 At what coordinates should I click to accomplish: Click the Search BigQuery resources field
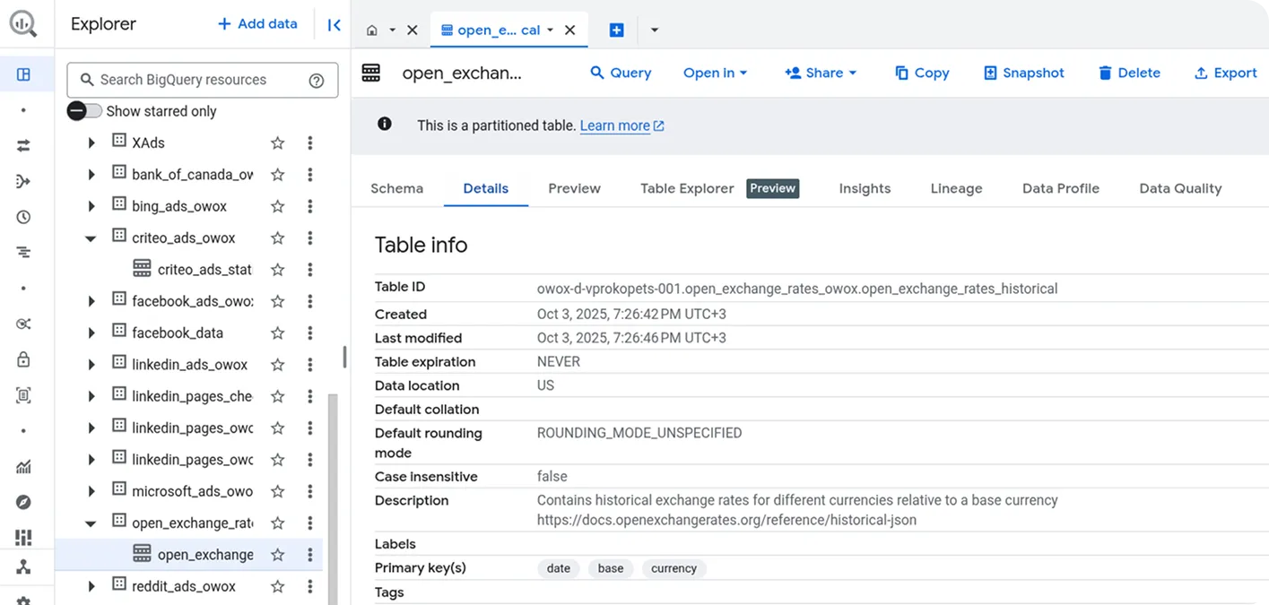tap(193, 80)
